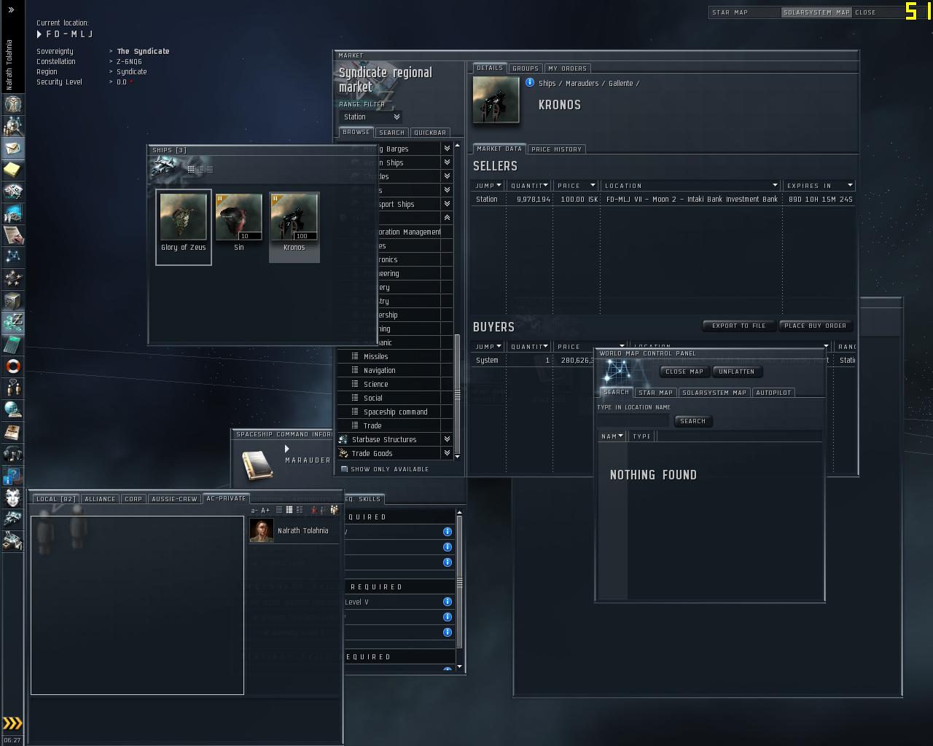Open the Alliance chat channel tab
The width and height of the screenshot is (933, 746).
100,499
